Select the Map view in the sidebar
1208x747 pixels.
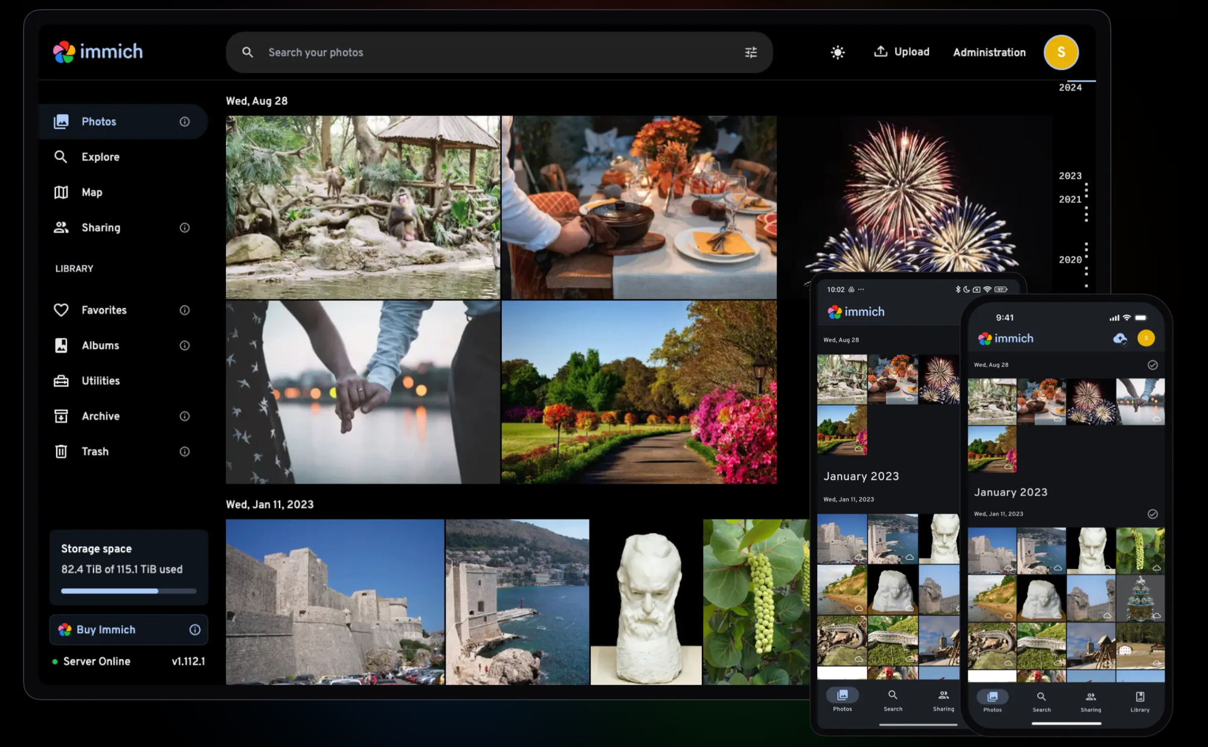pos(92,192)
